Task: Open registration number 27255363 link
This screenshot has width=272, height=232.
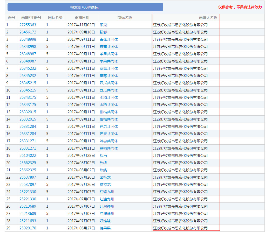Action: tap(28, 25)
